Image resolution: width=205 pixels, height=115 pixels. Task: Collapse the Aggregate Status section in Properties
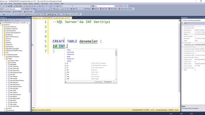coord(182,26)
